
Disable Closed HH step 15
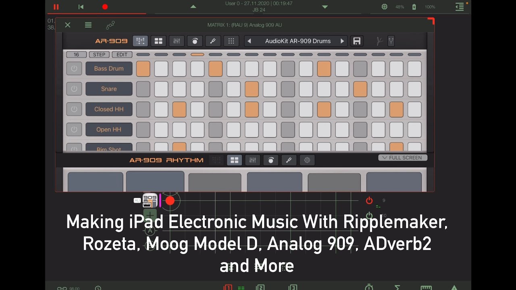397,109
